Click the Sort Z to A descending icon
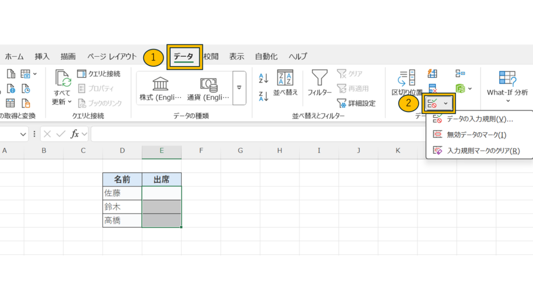 tap(263, 96)
